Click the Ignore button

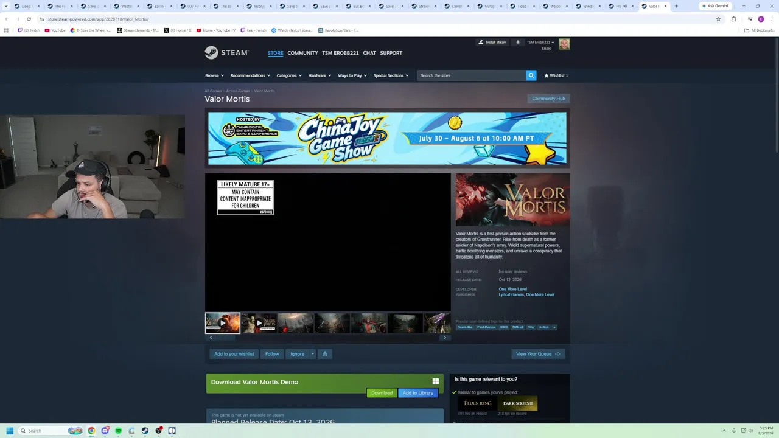[x=297, y=354]
